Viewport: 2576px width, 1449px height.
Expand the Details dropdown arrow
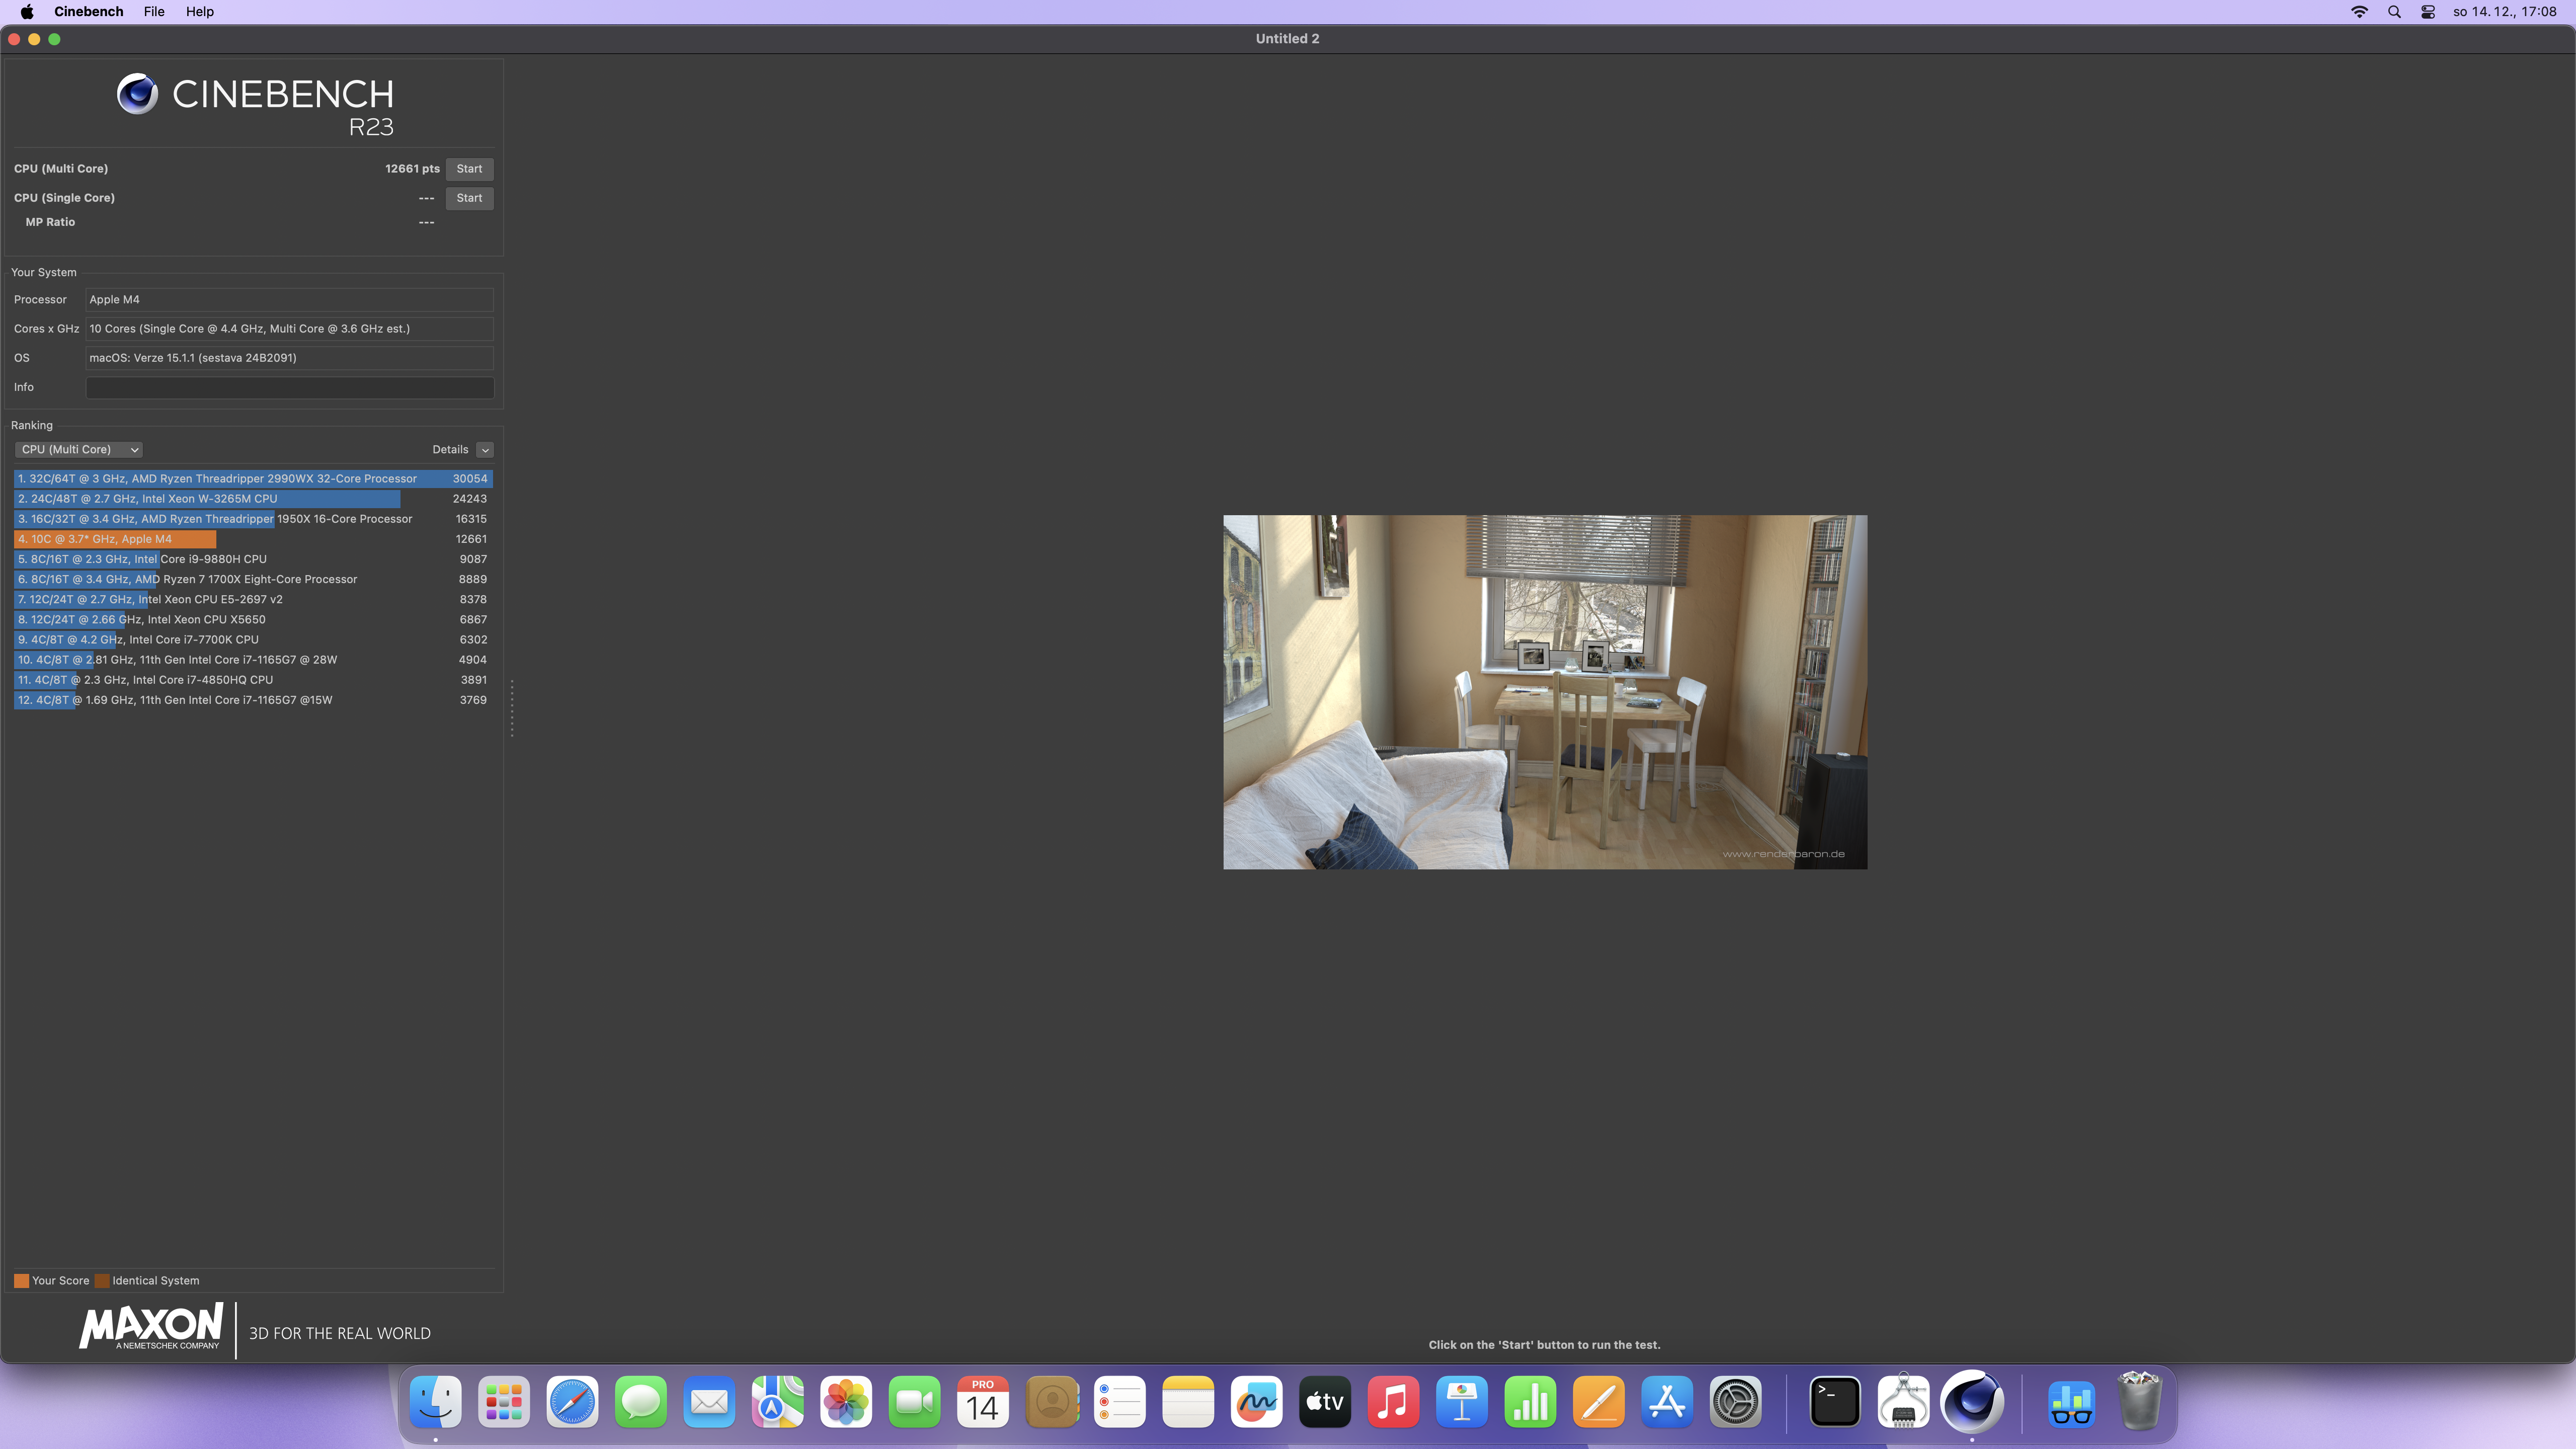[x=485, y=450]
